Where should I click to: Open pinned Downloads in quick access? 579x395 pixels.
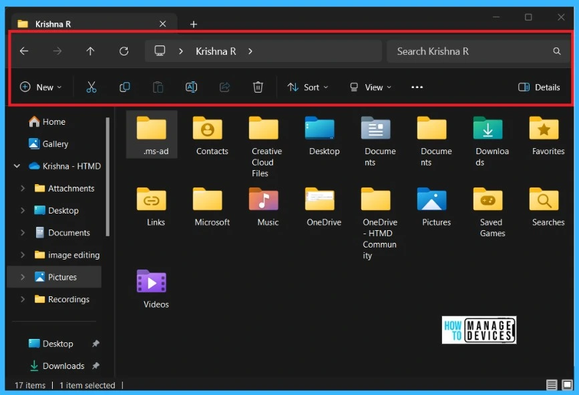point(57,366)
